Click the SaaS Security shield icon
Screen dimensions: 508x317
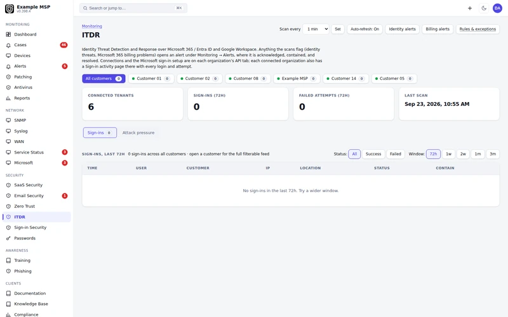point(8,185)
